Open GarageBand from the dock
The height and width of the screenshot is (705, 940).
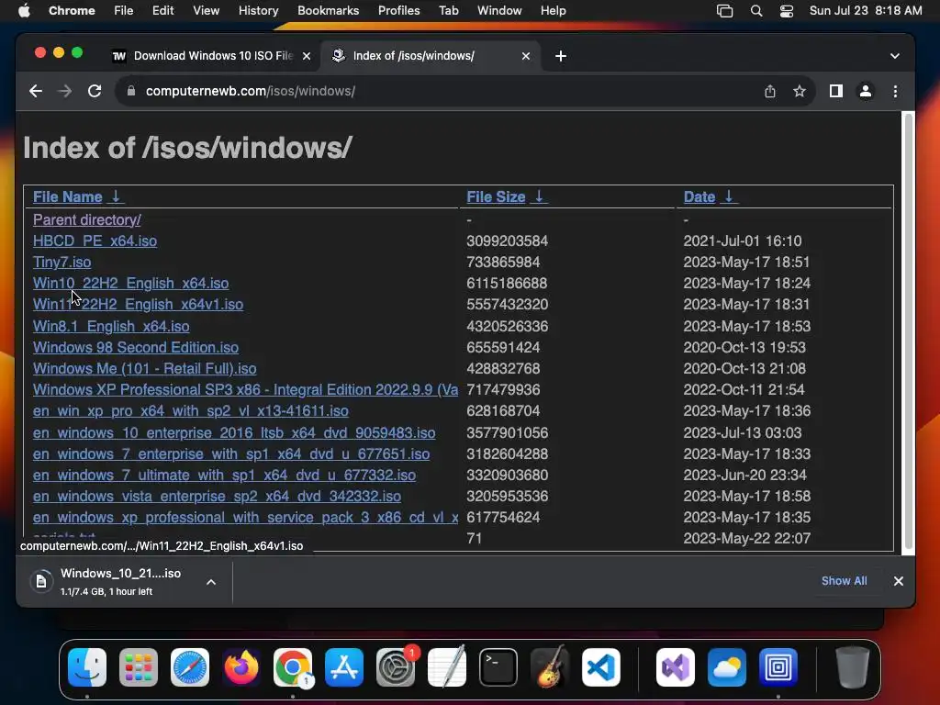click(550, 667)
